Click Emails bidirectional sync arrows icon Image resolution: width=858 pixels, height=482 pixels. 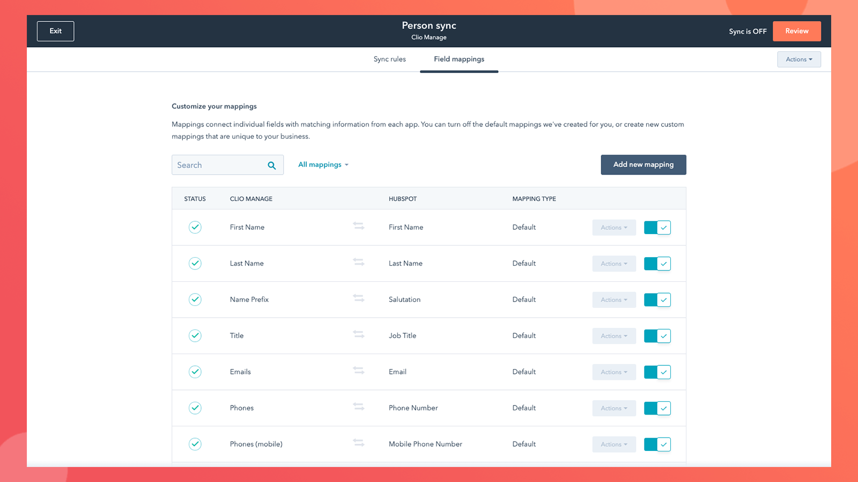(359, 371)
